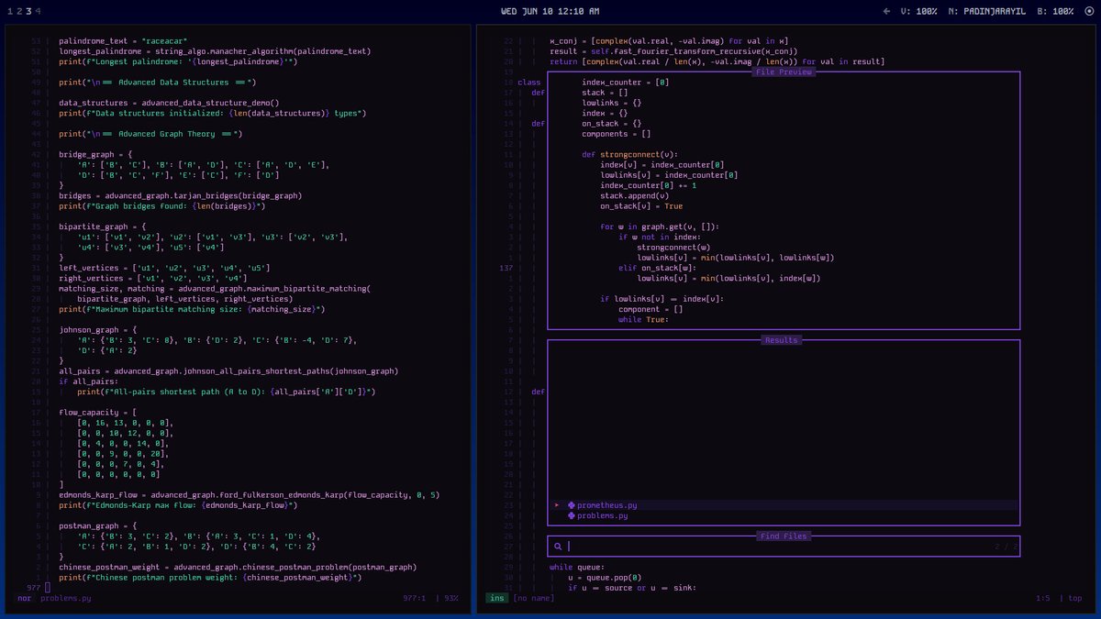Click 'top' in the right statusline
Viewport: 1101px width, 619px height.
tap(1074, 598)
